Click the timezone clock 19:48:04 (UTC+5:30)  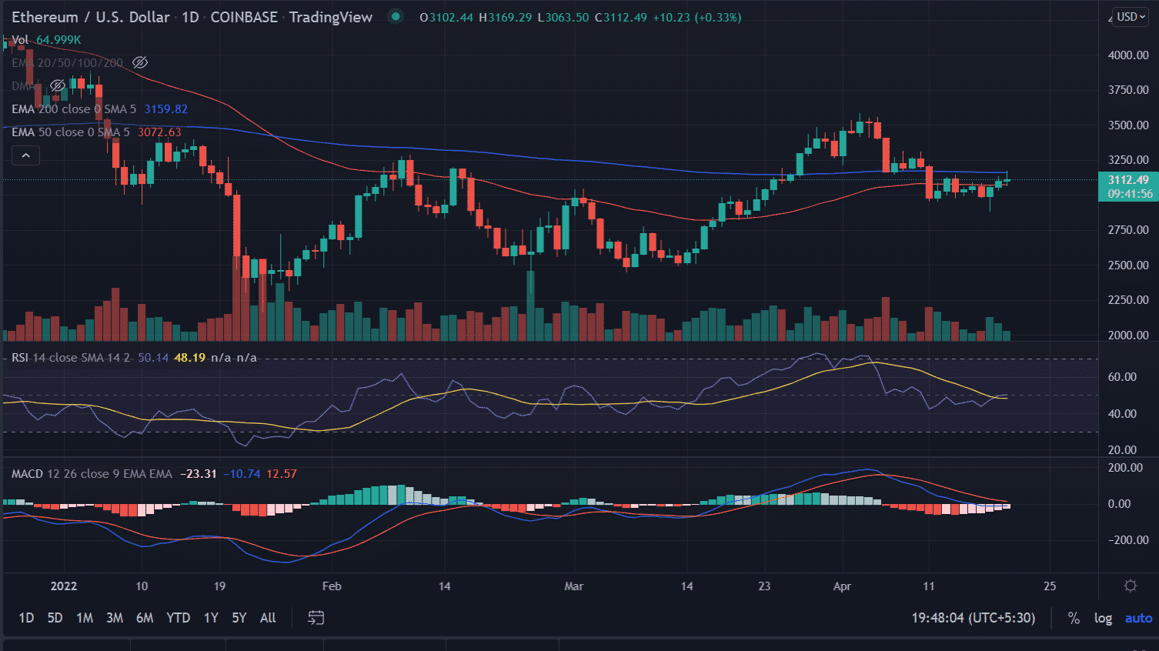[973, 618]
